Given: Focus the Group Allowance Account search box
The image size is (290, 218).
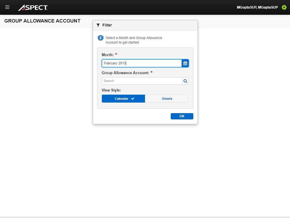Looking at the screenshot, I should tap(142, 81).
